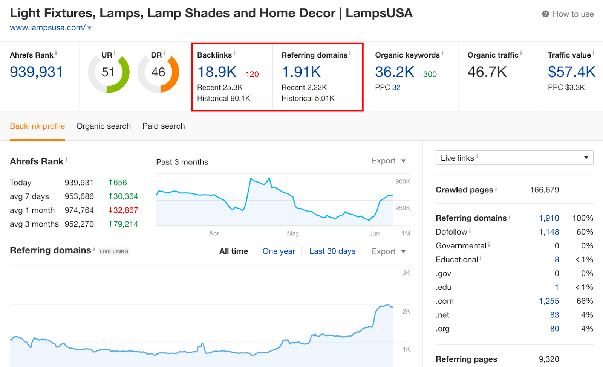Click the avg 1 month value 974,764
603x367 pixels.
pos(79,210)
